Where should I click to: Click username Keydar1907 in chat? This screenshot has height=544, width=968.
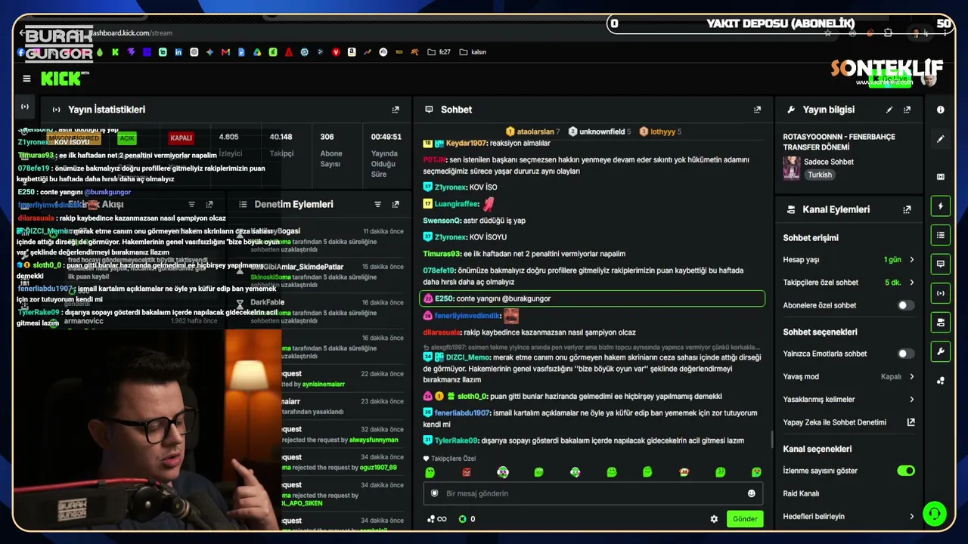click(x=467, y=144)
